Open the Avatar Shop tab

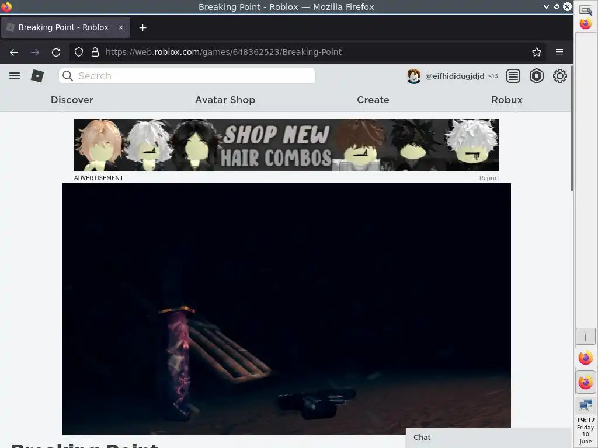[x=225, y=100]
